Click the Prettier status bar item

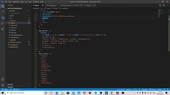pyautogui.click(x=159, y=89)
